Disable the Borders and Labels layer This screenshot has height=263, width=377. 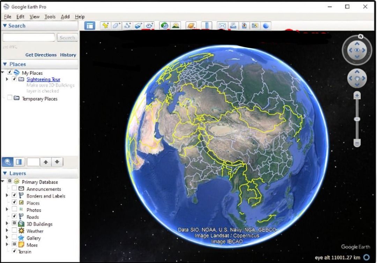(x=14, y=195)
